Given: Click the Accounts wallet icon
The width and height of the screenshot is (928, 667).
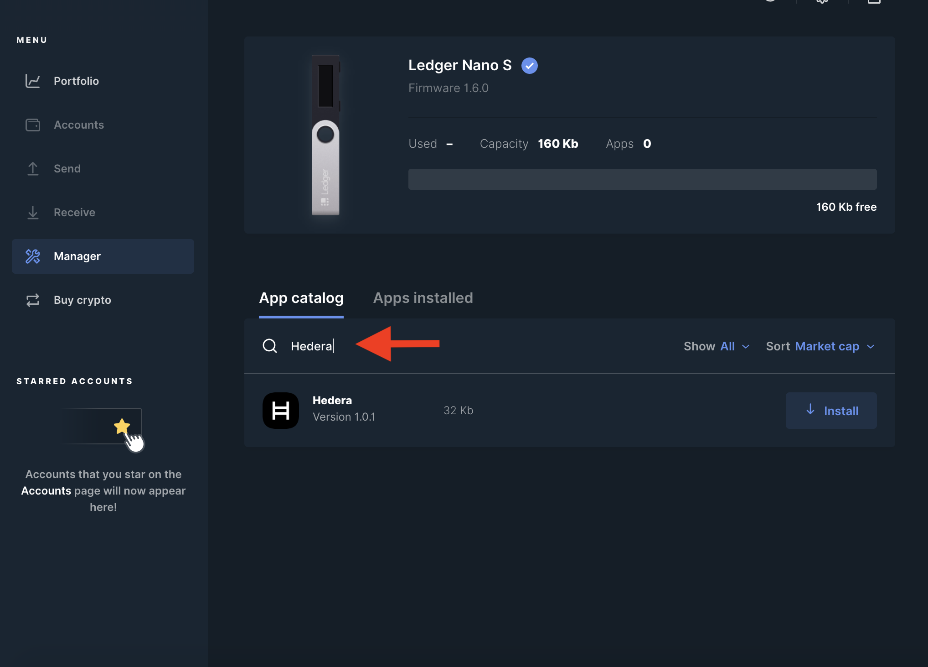Looking at the screenshot, I should pos(32,125).
